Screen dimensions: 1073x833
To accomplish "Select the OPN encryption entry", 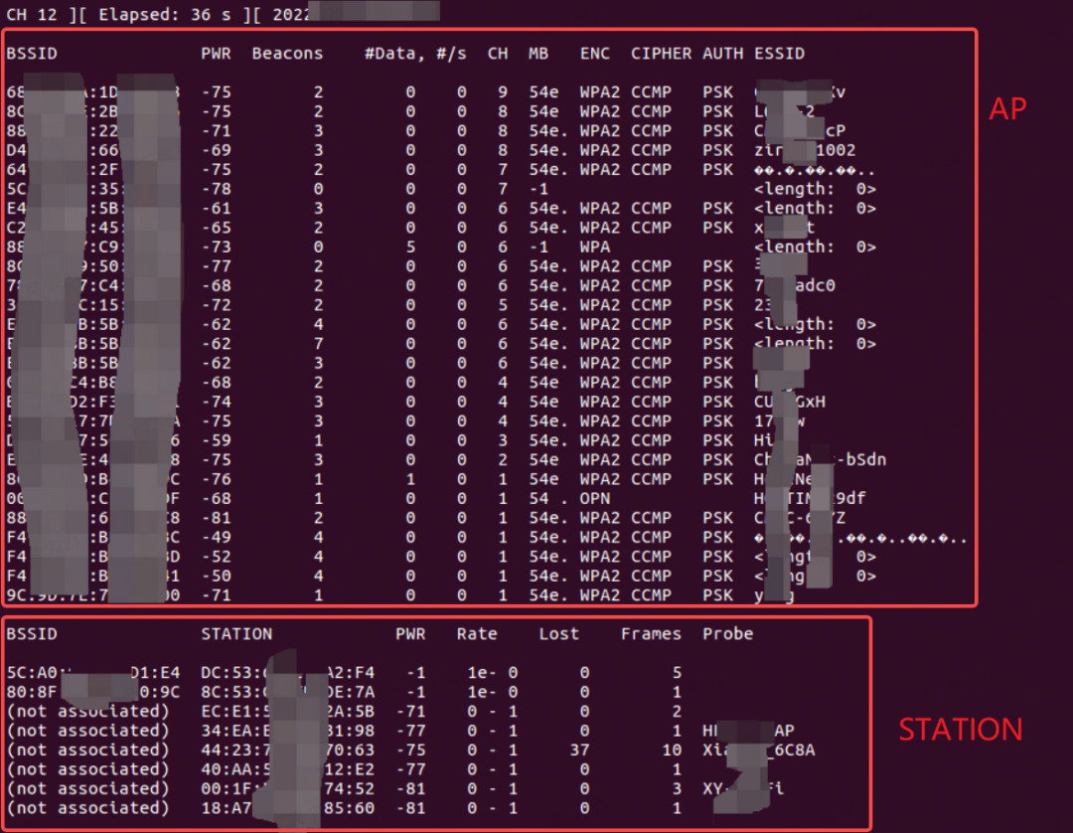I will click(x=595, y=498).
